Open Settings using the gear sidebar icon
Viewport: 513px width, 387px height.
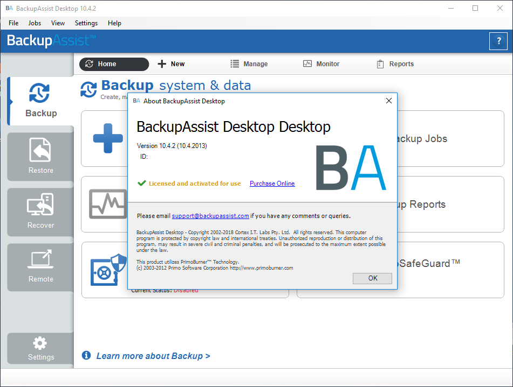[40, 348]
